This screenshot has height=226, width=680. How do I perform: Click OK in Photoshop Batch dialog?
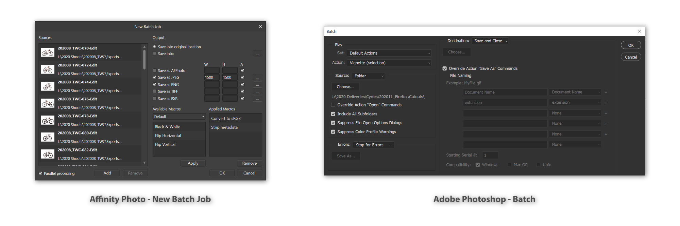pos(631,45)
